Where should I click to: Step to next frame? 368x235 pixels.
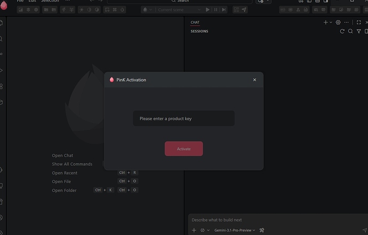point(223,10)
